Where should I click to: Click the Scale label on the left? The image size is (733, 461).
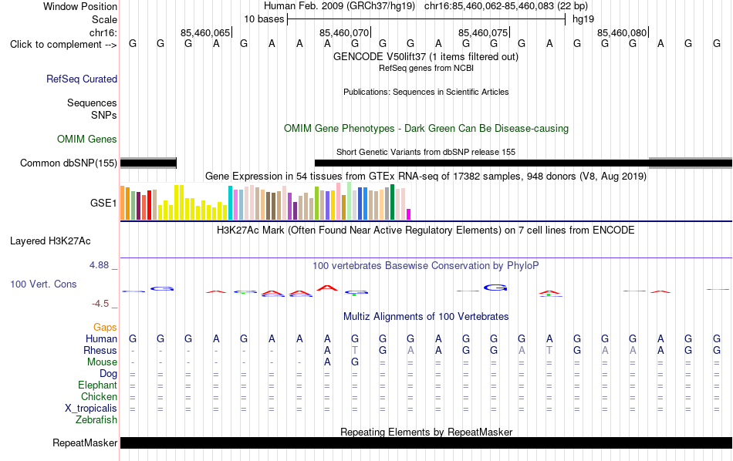(104, 19)
